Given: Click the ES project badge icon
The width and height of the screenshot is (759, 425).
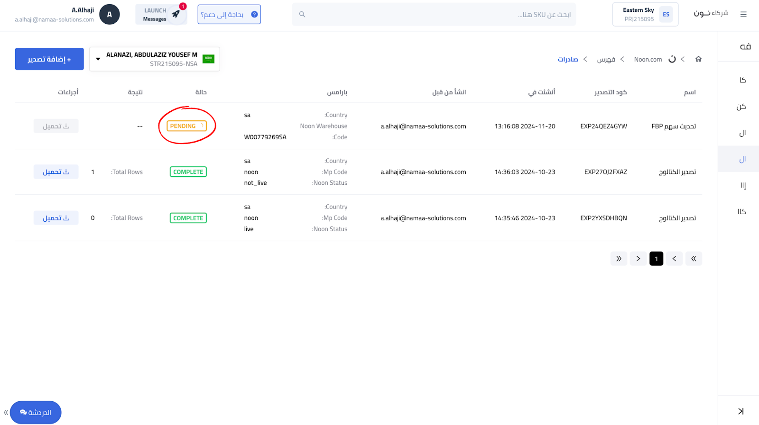Looking at the screenshot, I should click(x=666, y=14).
